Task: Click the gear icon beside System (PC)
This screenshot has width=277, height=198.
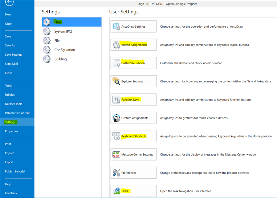Action: [47, 31]
